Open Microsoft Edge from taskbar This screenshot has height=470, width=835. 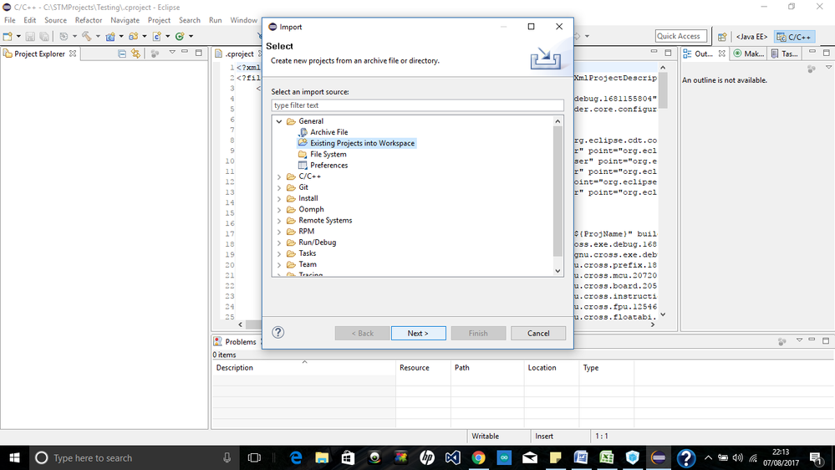click(296, 457)
